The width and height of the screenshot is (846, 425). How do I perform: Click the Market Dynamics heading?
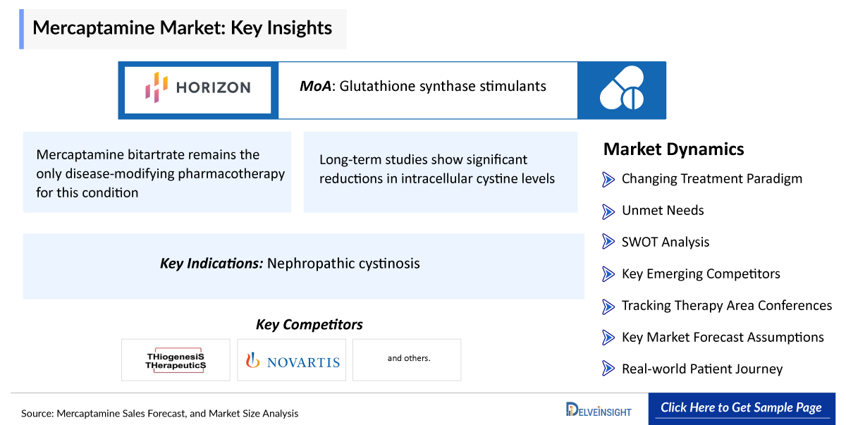point(673,149)
